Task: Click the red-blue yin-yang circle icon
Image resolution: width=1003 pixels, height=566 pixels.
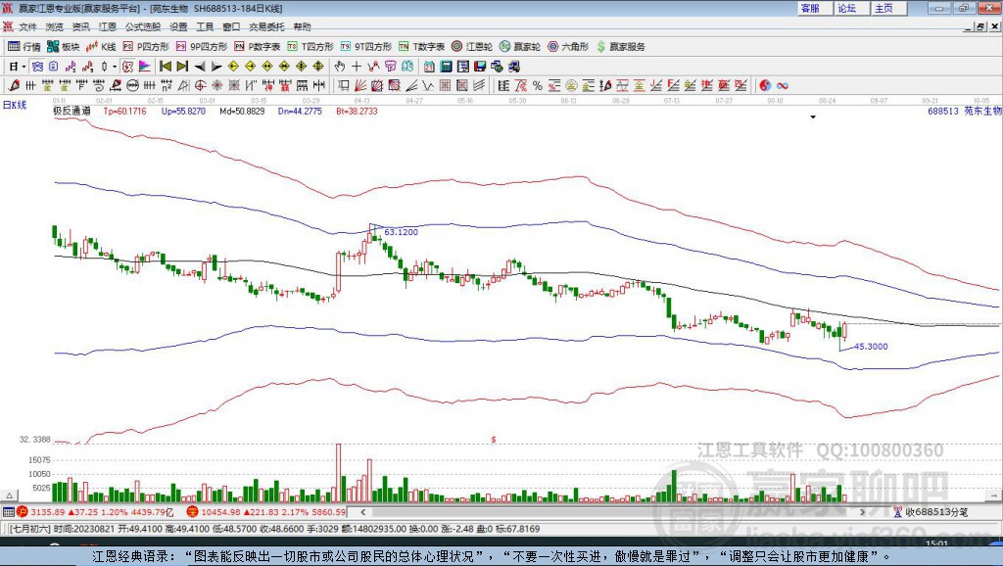Action: (765, 86)
